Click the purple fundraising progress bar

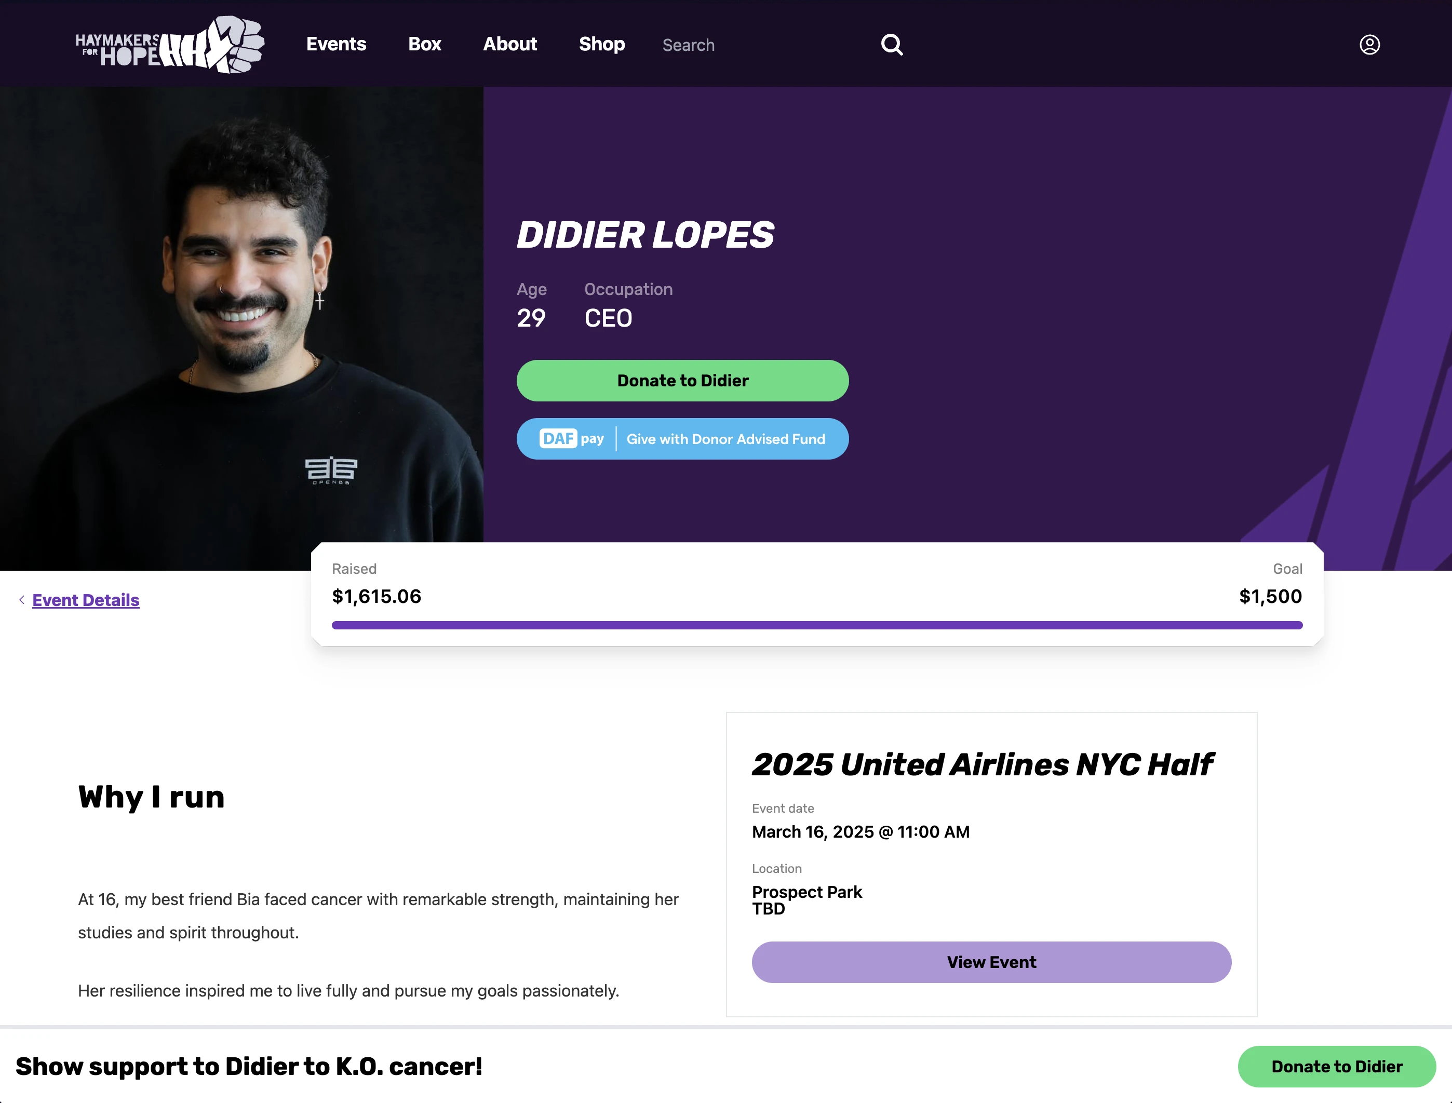(x=817, y=625)
